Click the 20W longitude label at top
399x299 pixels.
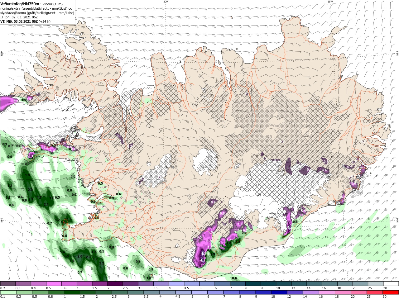click(x=166, y=2)
